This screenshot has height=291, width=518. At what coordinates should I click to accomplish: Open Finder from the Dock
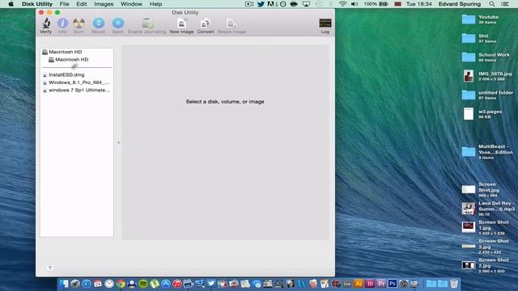coord(64,284)
